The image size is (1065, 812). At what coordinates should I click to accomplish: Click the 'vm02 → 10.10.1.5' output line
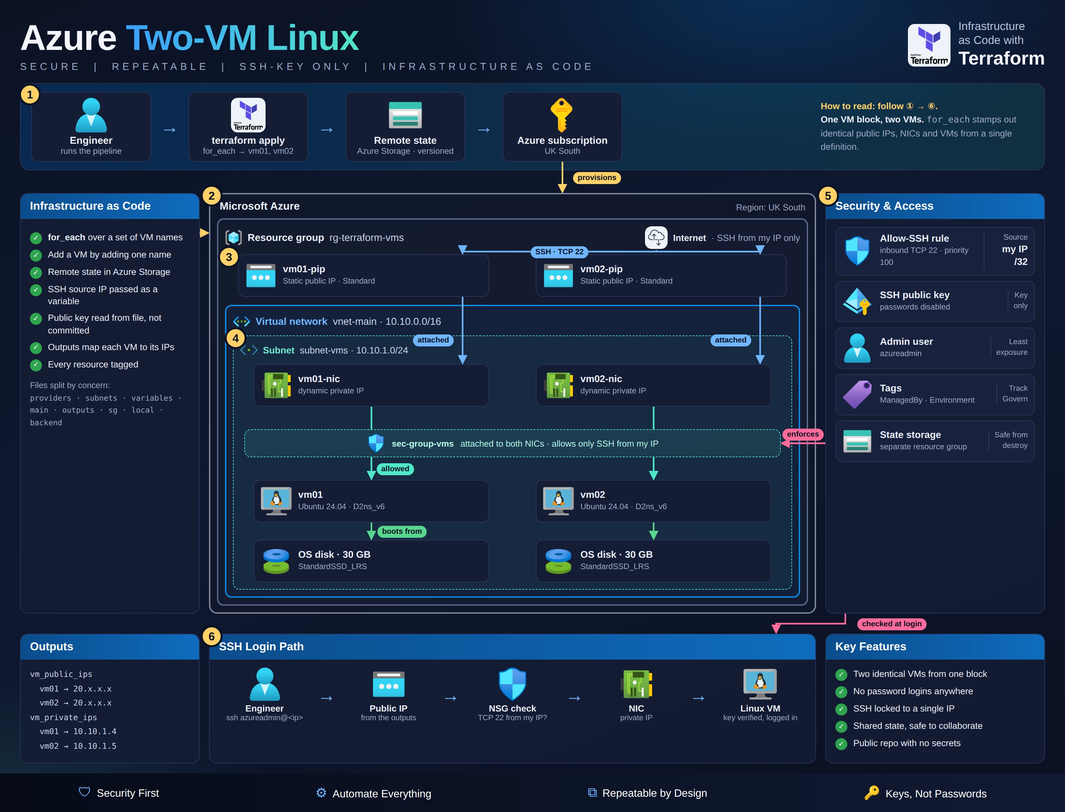click(78, 746)
